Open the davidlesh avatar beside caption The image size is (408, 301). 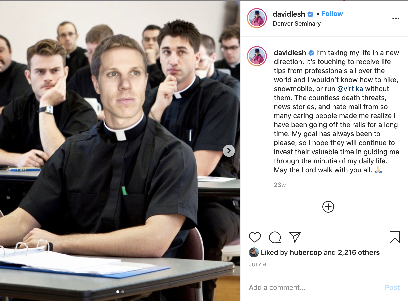(257, 56)
